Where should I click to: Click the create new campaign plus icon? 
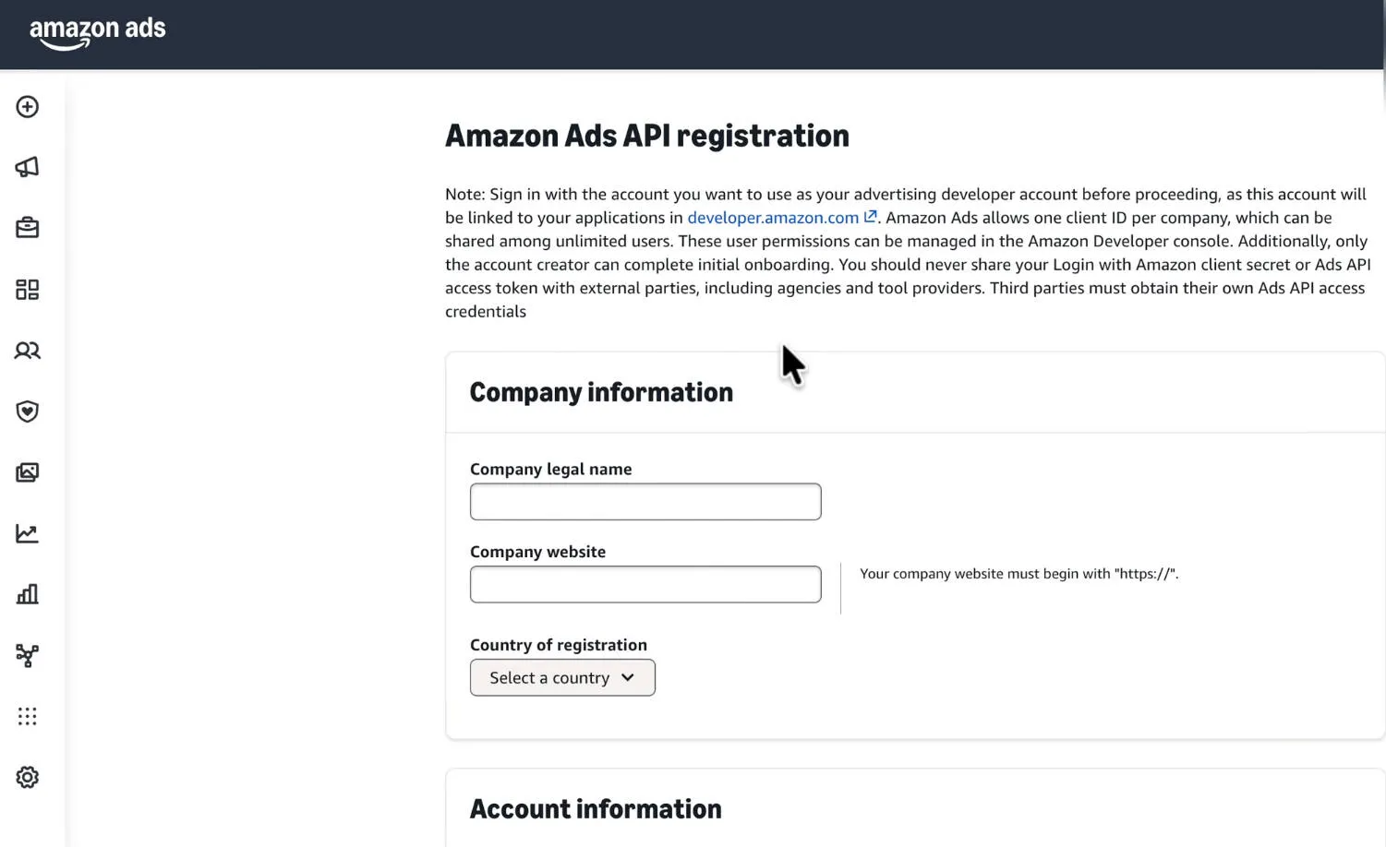click(x=27, y=107)
